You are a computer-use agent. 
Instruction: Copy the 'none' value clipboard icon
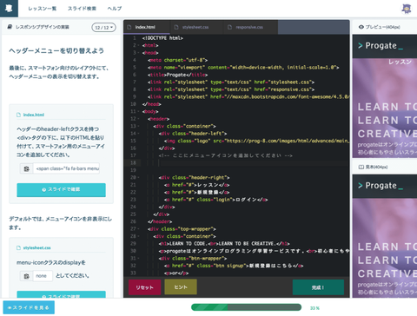click(26, 276)
